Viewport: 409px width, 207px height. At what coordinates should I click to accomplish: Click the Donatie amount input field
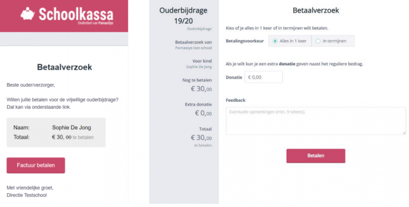pyautogui.click(x=263, y=77)
